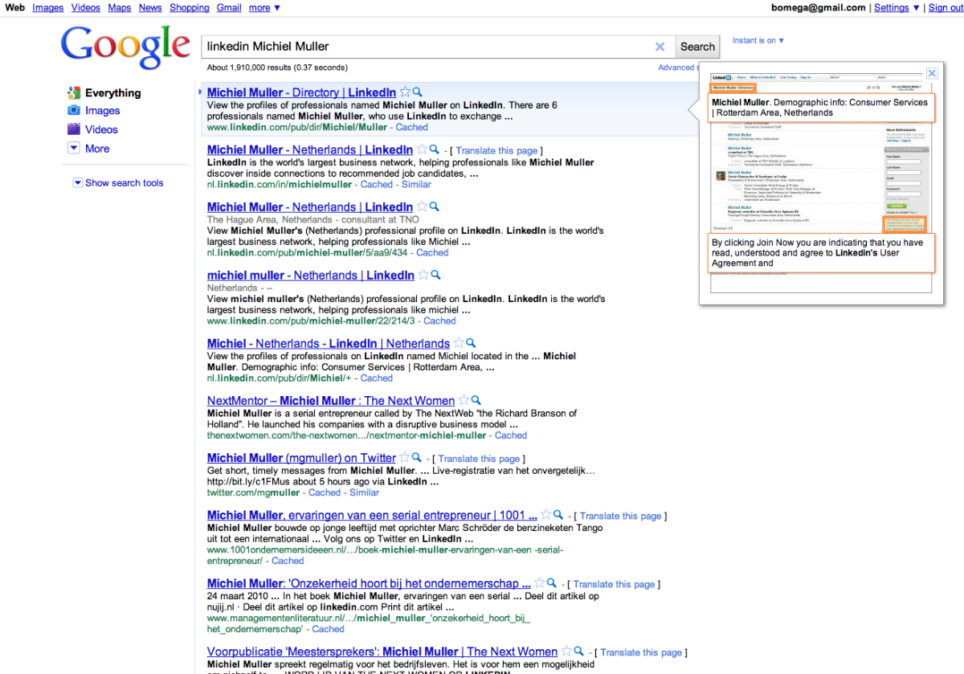Select the Videos filter in the left sidebar
This screenshot has width=964, height=674.
pos(101,129)
